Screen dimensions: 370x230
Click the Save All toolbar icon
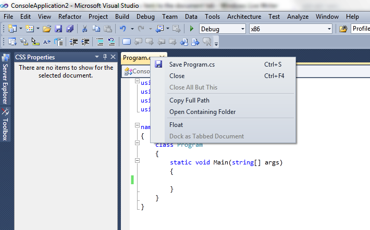[69, 29]
